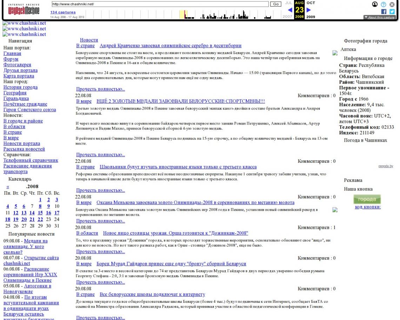Image resolution: width=400 pixels, height=320 pixels.
Task: Go to next capture with blue right arrow
Action: 309,10
